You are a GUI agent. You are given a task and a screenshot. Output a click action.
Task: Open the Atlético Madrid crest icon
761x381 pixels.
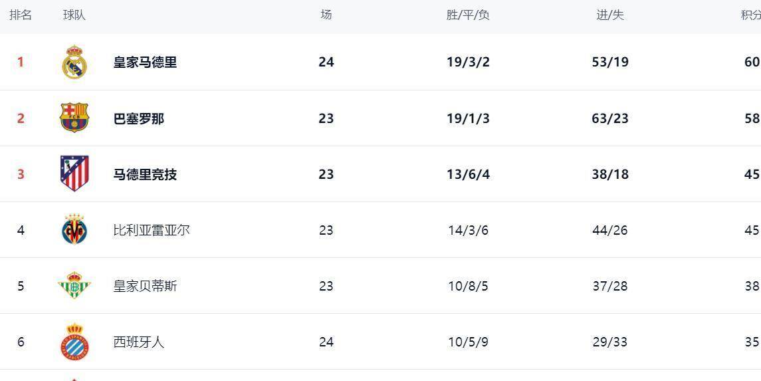[x=74, y=174]
